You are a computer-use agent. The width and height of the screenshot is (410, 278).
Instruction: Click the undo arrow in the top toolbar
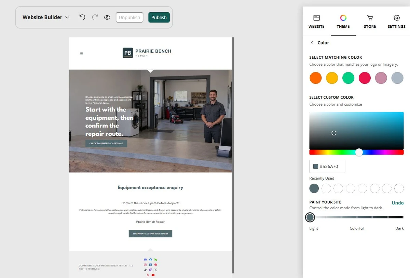point(82,17)
